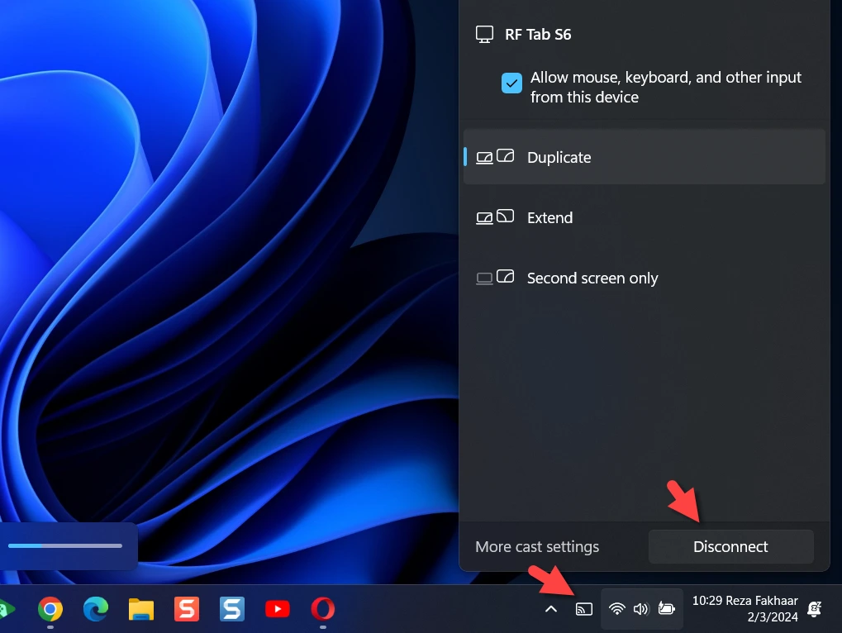842x633 pixels.
Task: Click the volume speaker tray icon
Action: click(641, 609)
